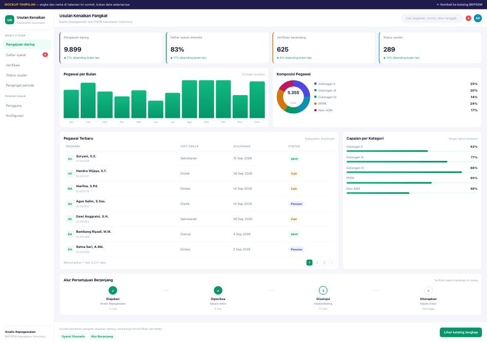Click the STATUS column header

294,146
